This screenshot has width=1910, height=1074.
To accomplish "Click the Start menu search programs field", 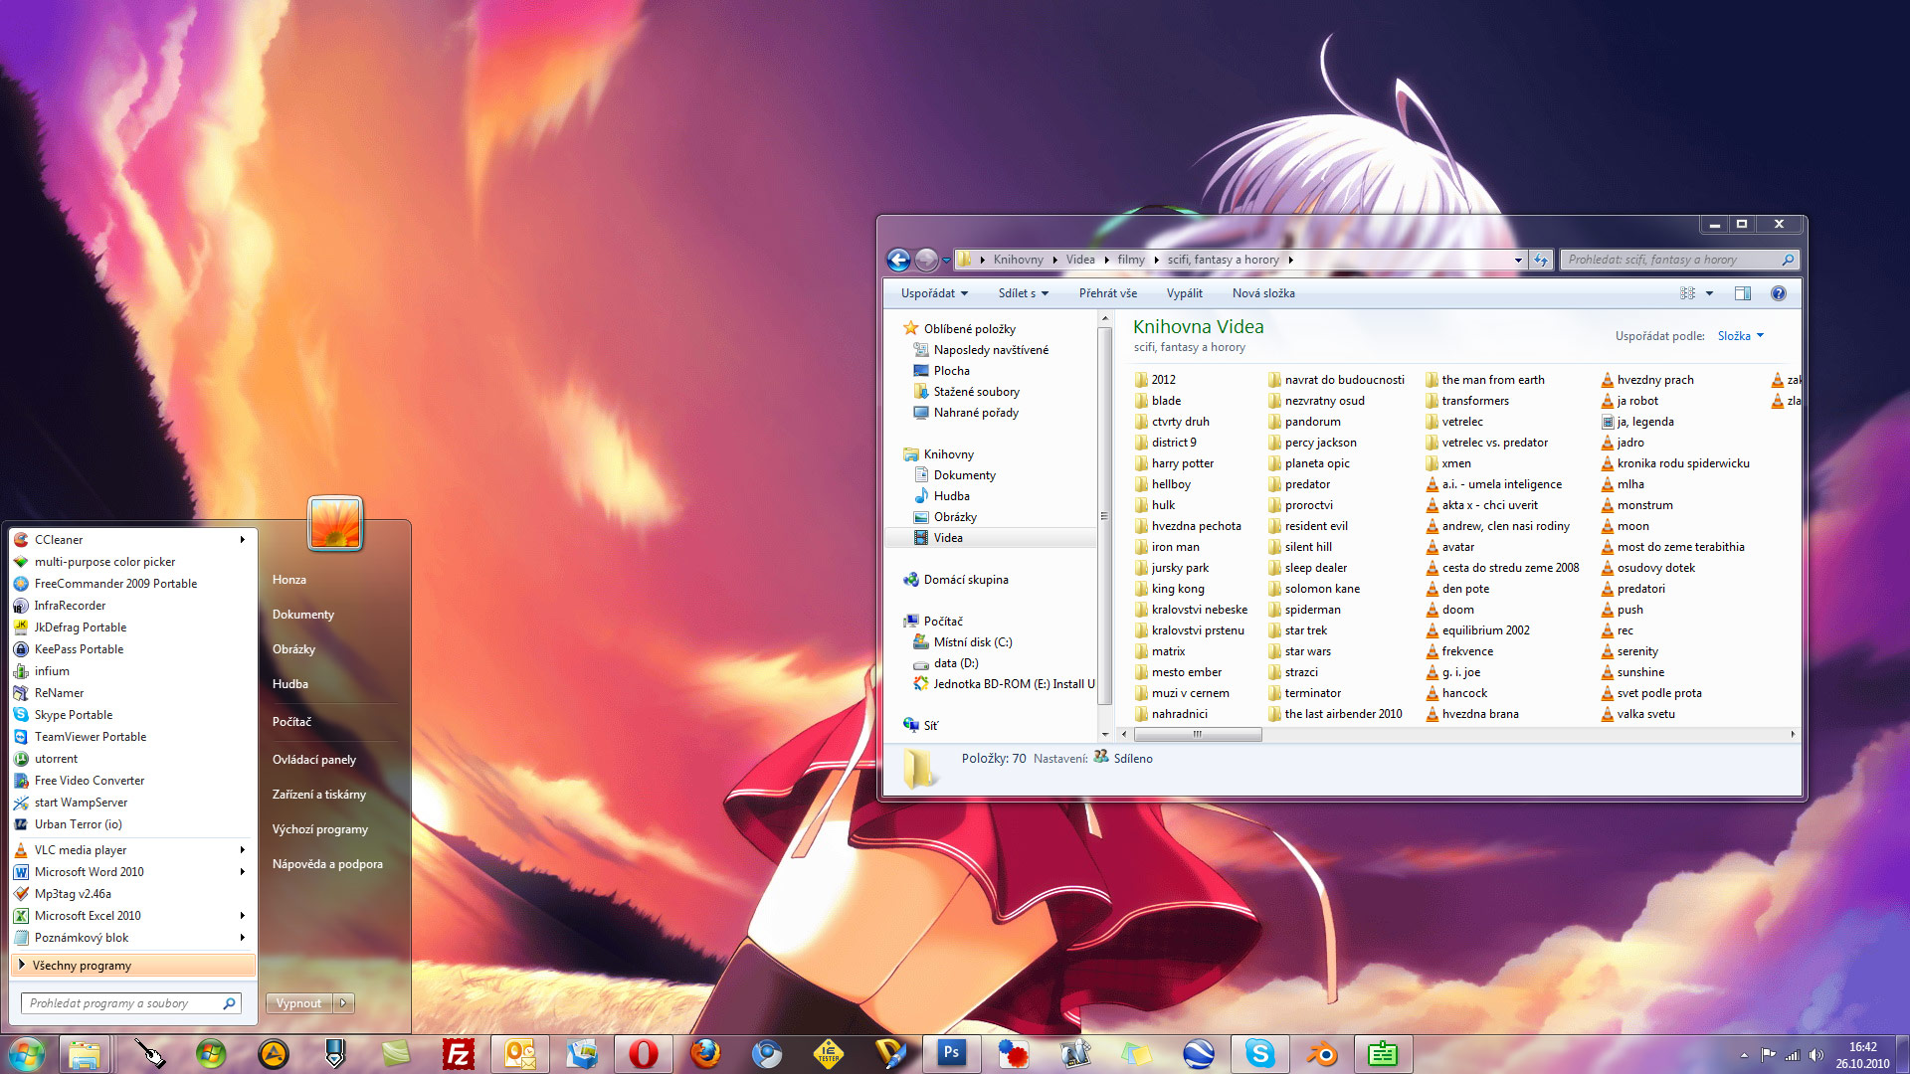I will coord(131,1003).
